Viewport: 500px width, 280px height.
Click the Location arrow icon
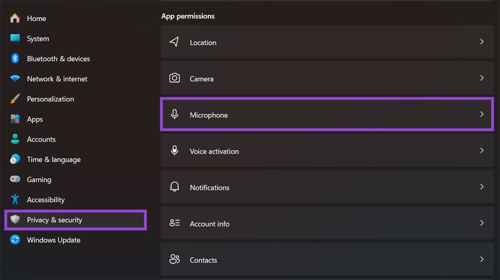point(174,42)
